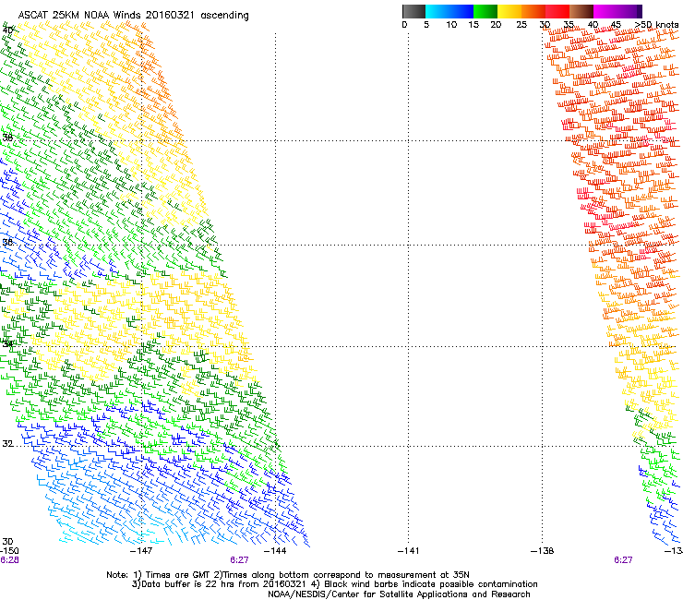
Task: Click the '>50 knots' legend label
Action: [x=656, y=25]
